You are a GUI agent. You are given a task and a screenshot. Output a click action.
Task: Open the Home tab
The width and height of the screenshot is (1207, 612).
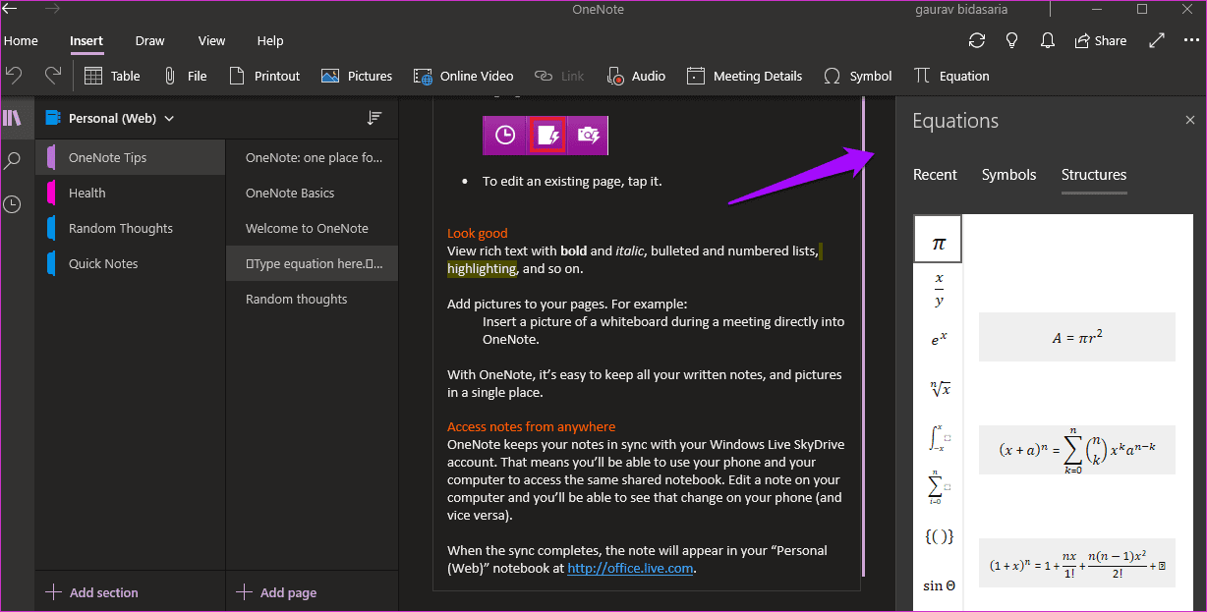click(x=21, y=41)
